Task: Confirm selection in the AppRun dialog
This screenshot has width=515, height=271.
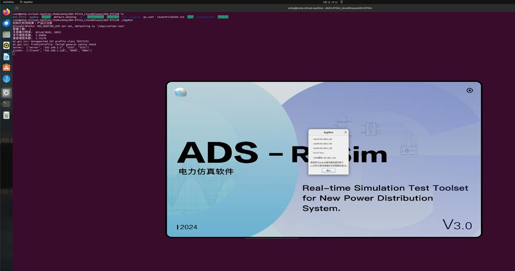Action: 329,170
